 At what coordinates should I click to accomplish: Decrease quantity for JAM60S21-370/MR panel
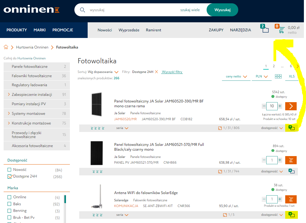(x=264, y=160)
